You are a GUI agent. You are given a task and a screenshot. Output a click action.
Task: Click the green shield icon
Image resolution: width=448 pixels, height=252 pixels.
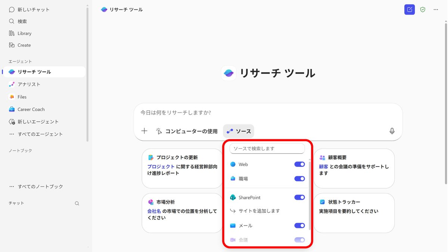[x=423, y=9]
